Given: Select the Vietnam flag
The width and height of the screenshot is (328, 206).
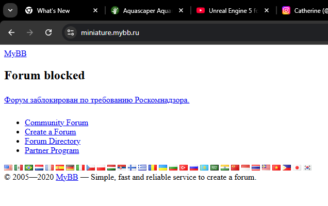Looking at the screenshot, I should click(x=276, y=167).
